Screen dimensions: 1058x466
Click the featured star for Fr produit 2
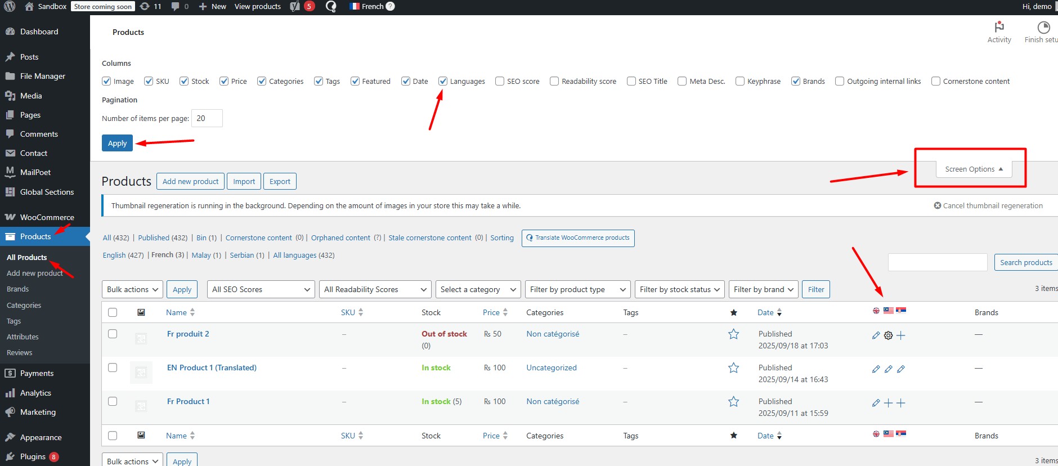click(733, 334)
